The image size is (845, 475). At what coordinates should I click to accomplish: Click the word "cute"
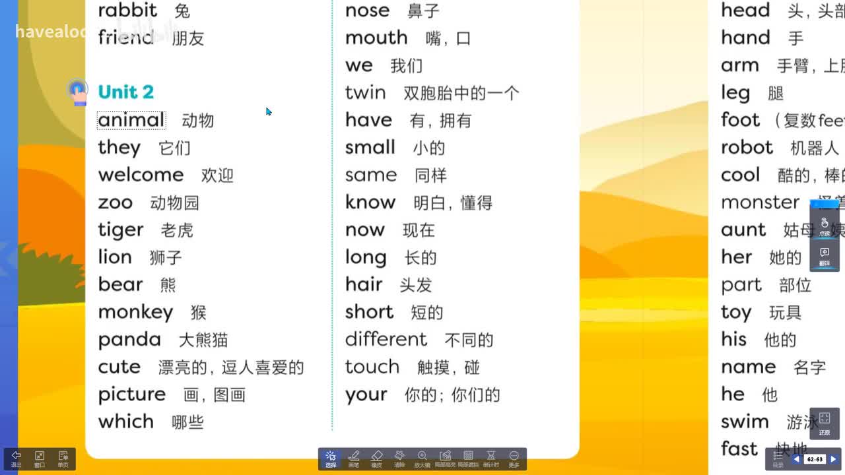(119, 367)
